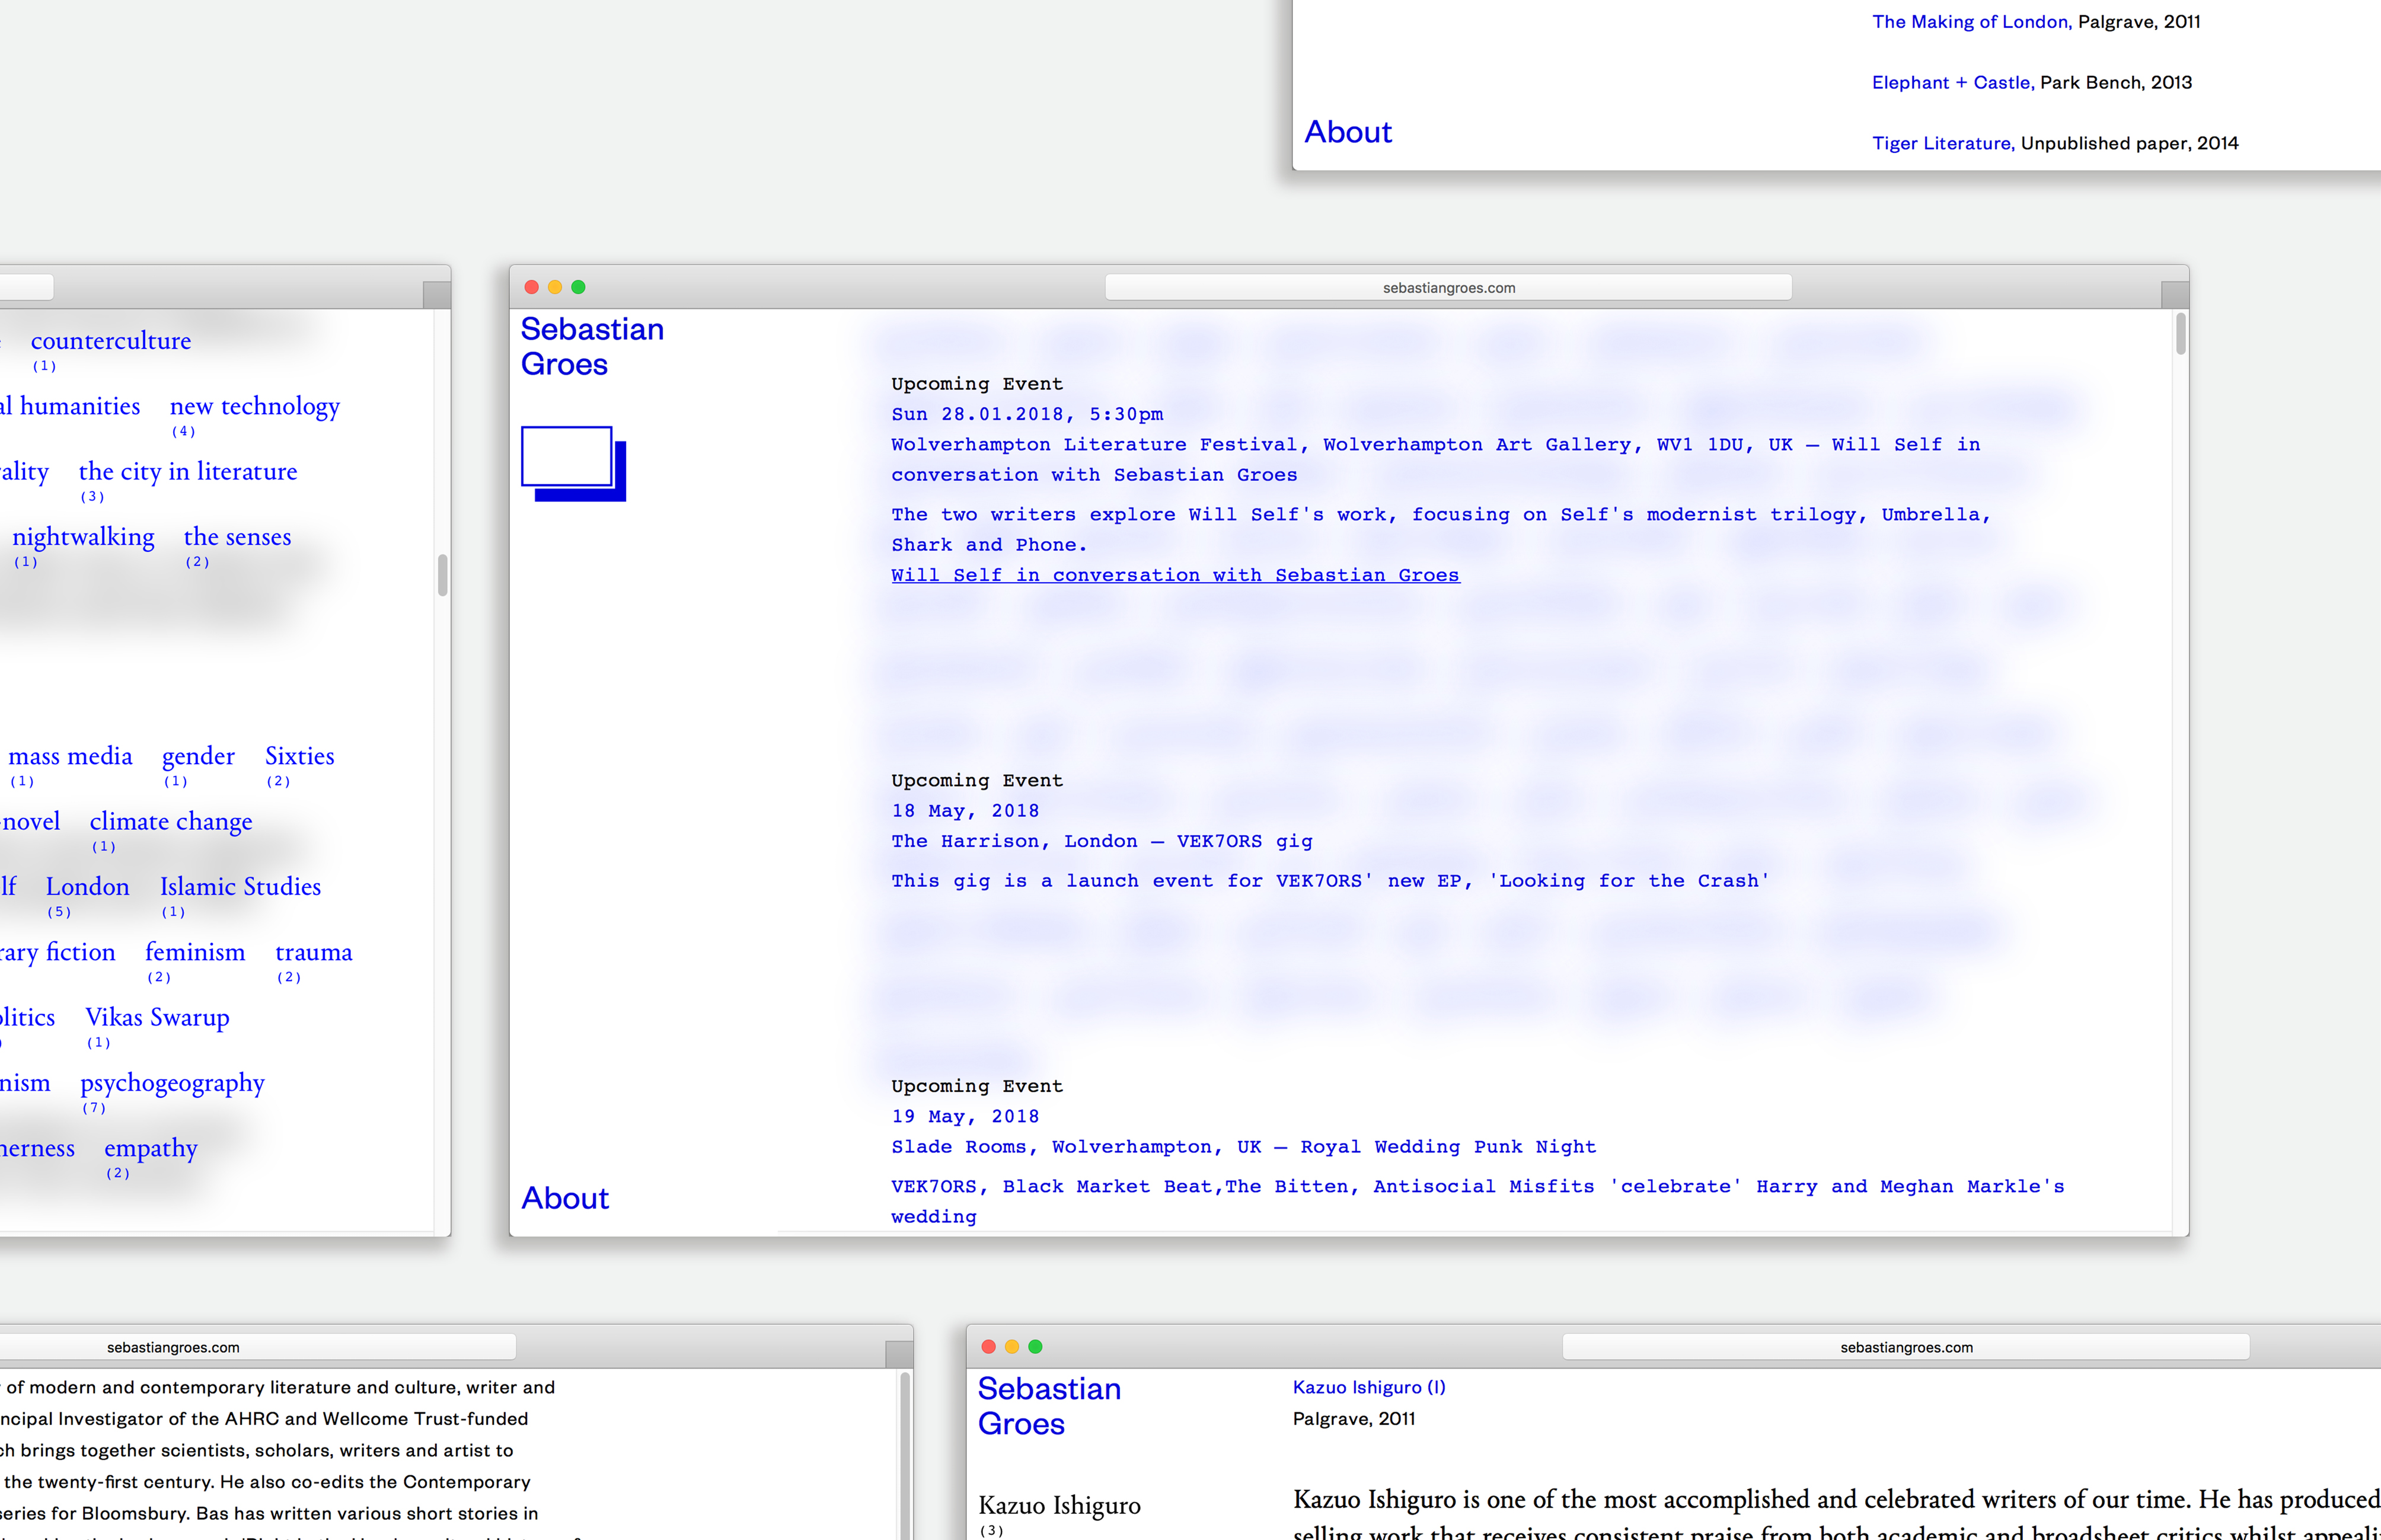Close the Kazuo Ishiguro browser window

pyautogui.click(x=988, y=1347)
